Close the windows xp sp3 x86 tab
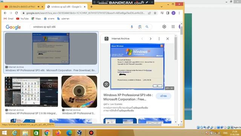The image size is (241, 136). coord(85,7)
